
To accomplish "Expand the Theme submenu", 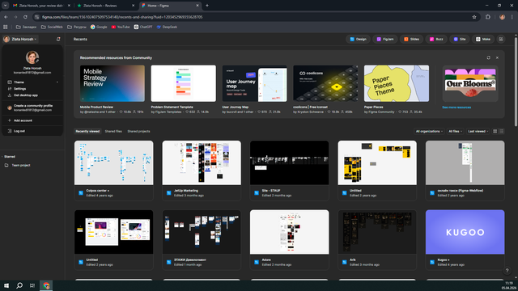I will tap(32, 82).
